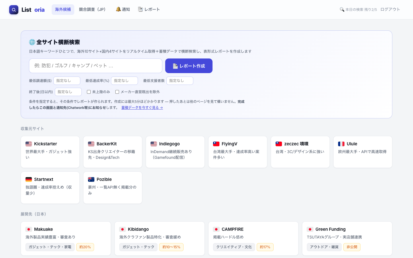
Task: Click the クリエイティブ・文化 tag
Action: coord(234,247)
